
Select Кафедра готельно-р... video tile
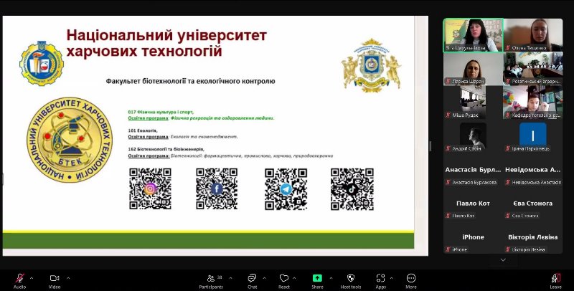533,102
